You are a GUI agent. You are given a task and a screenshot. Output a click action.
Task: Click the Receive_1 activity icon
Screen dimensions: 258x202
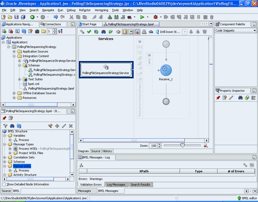point(166,70)
